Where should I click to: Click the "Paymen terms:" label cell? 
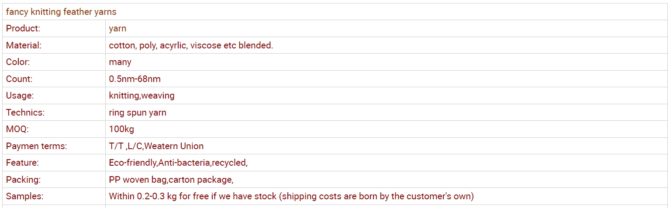[37, 146]
